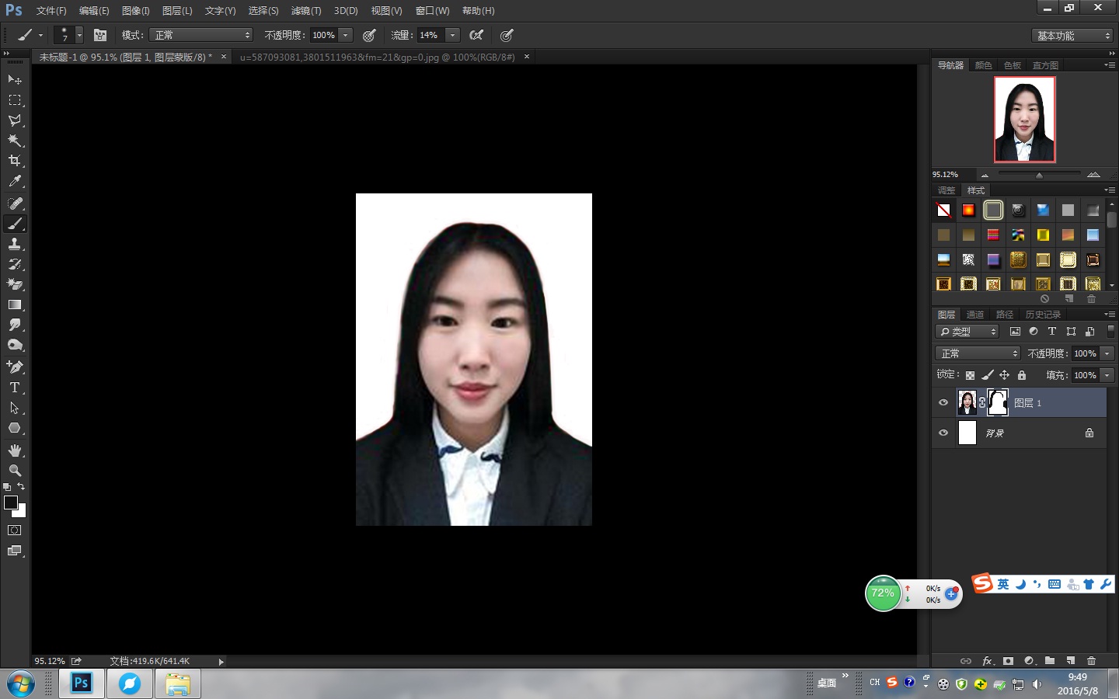
Task: Open the 图像(I) menu
Action: tap(135, 11)
